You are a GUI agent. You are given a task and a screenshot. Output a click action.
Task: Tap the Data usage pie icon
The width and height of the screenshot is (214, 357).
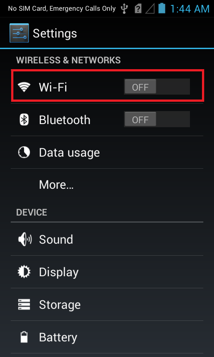click(24, 152)
